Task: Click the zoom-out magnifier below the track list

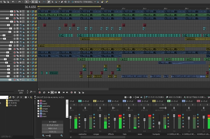Action: tap(43, 135)
